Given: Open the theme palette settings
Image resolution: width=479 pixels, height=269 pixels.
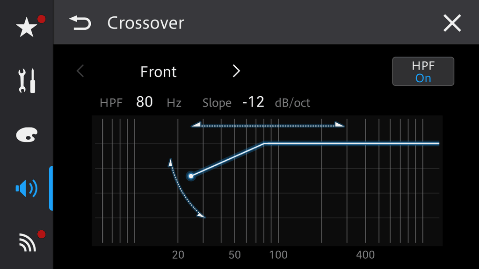Looking at the screenshot, I should coord(27,135).
